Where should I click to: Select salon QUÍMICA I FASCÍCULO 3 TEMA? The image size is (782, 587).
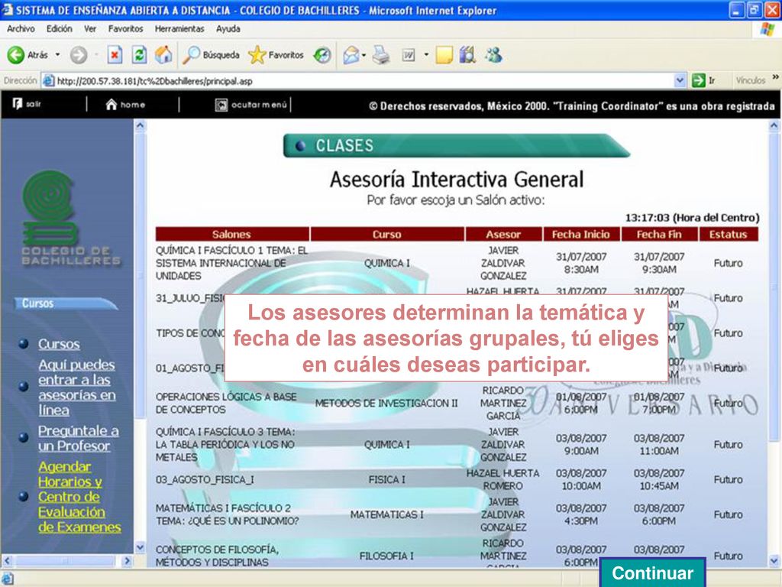coord(225,444)
